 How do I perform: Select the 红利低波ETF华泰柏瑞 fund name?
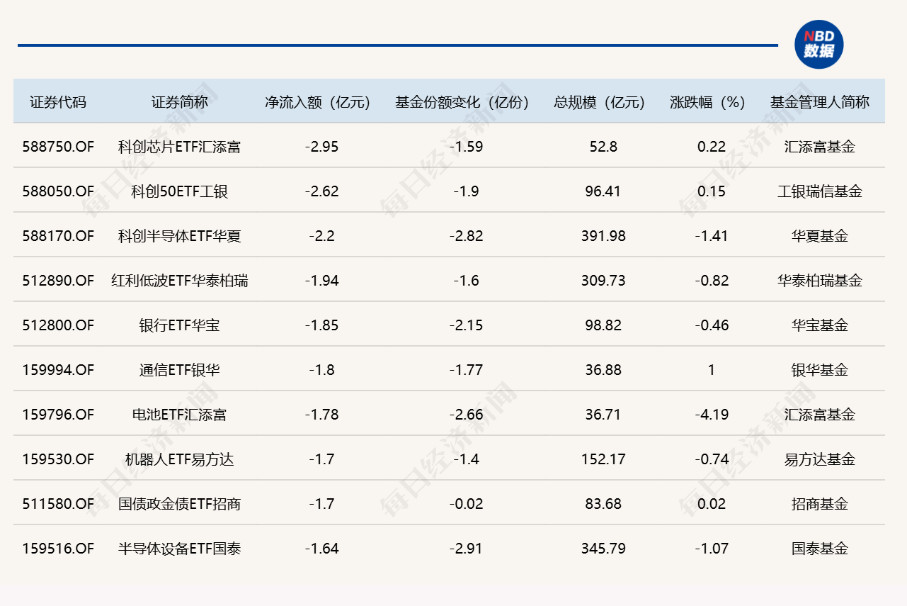[x=180, y=281]
